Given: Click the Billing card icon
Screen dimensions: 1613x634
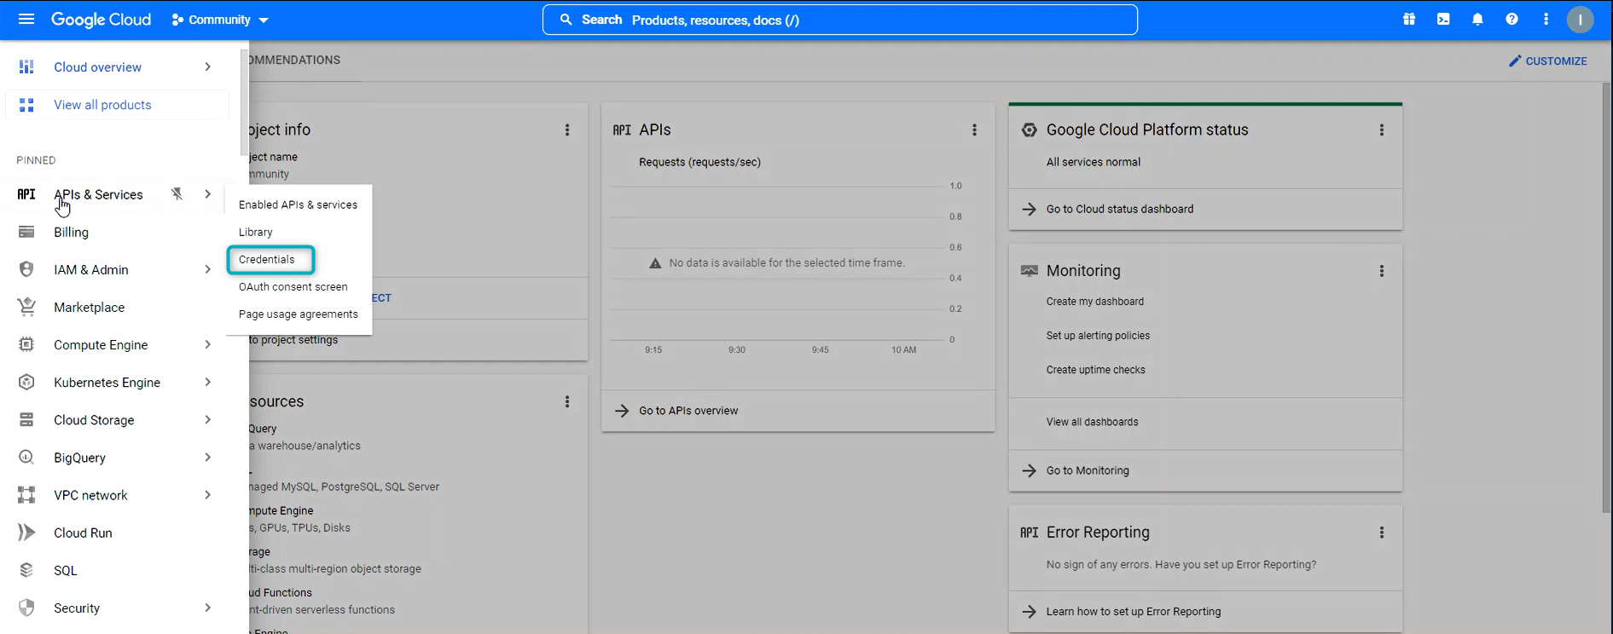Looking at the screenshot, I should pos(26,232).
